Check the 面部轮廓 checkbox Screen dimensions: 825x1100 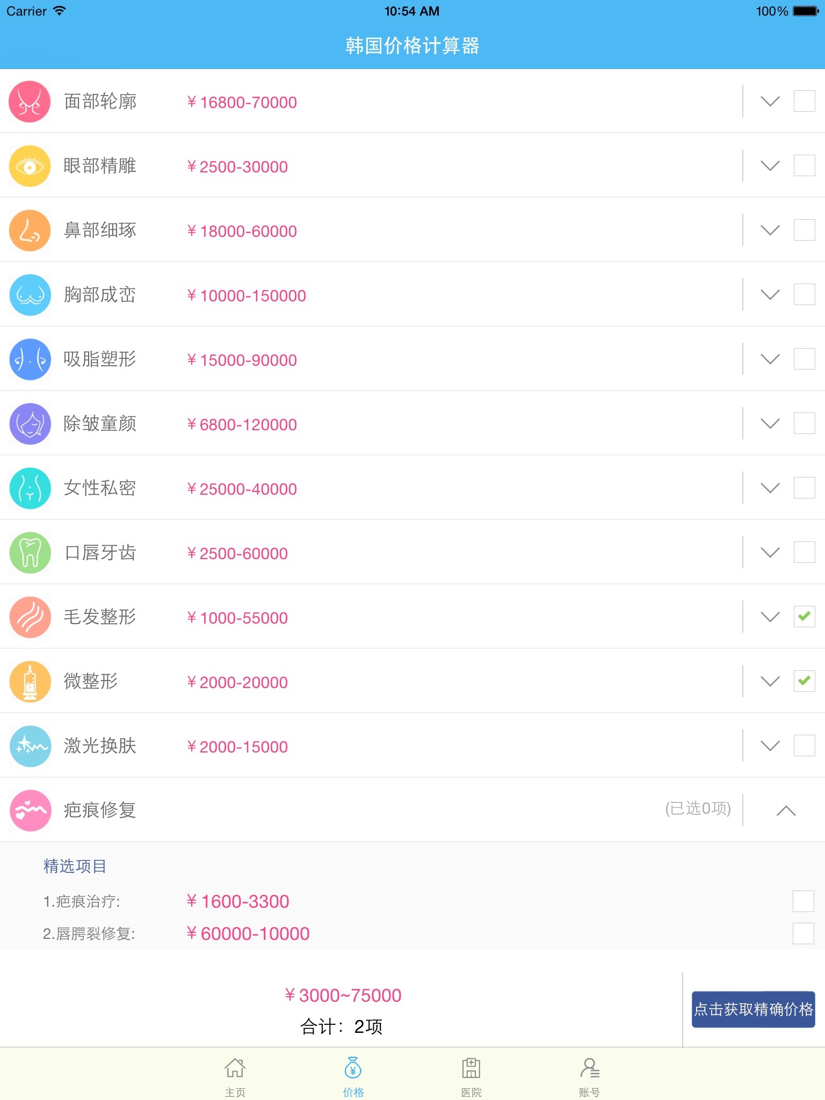pyautogui.click(x=804, y=101)
